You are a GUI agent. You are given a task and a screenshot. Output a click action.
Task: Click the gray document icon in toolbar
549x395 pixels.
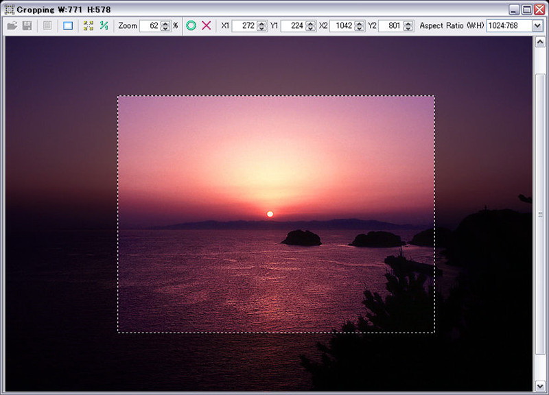[47, 25]
